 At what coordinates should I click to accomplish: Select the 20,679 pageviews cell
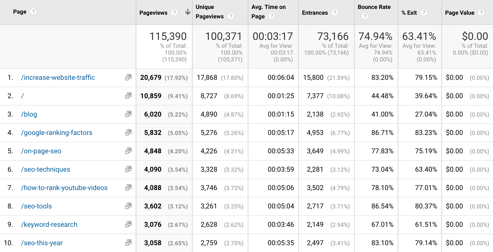click(x=151, y=77)
